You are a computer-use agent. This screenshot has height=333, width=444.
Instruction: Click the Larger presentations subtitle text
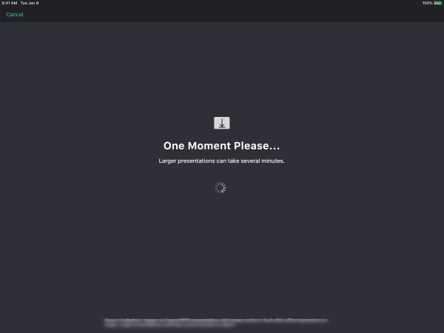[221, 161]
